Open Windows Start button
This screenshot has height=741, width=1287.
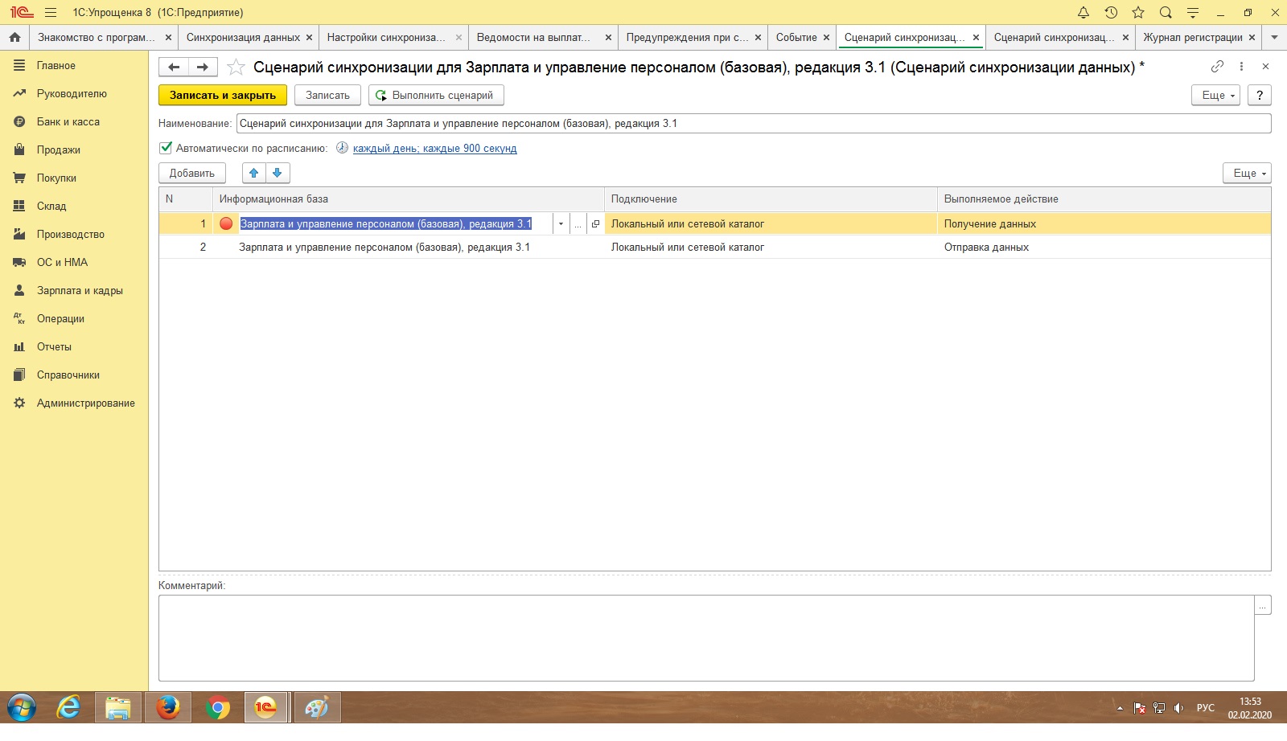click(x=22, y=708)
